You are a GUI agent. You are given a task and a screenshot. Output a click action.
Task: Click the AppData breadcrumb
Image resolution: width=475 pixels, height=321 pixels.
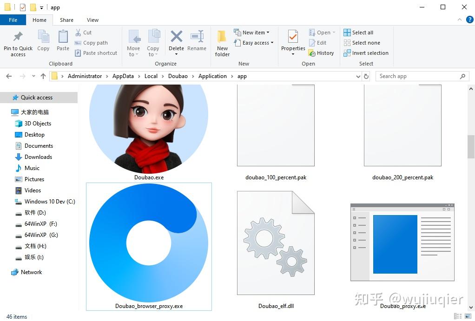[123, 76]
